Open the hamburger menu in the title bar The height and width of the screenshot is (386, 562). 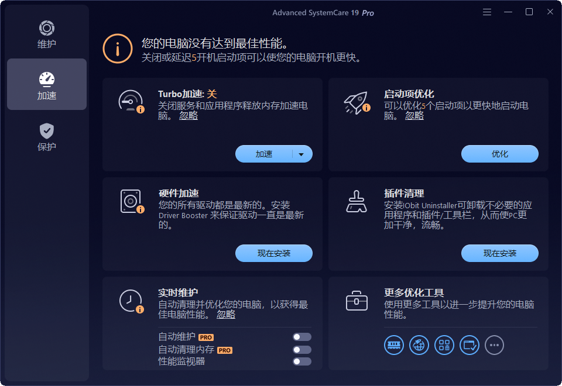486,11
